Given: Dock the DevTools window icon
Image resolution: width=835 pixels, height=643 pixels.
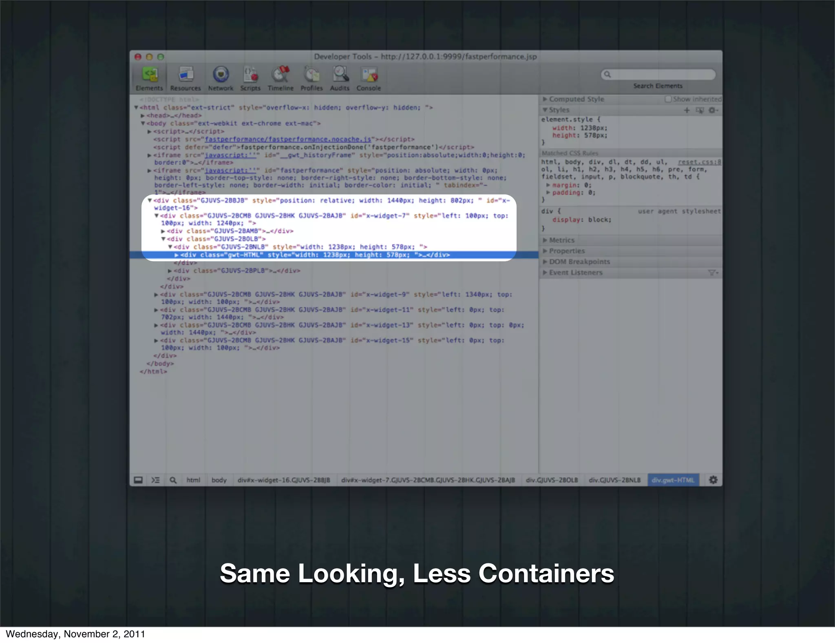Looking at the screenshot, I should 139,480.
